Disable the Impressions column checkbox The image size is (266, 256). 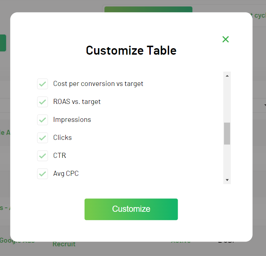pyautogui.click(x=43, y=120)
